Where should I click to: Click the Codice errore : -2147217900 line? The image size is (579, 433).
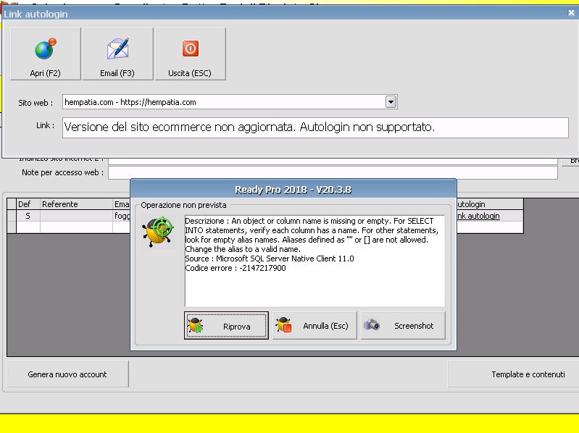[236, 268]
